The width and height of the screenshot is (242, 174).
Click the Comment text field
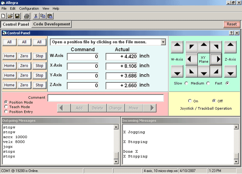[x=106, y=98]
